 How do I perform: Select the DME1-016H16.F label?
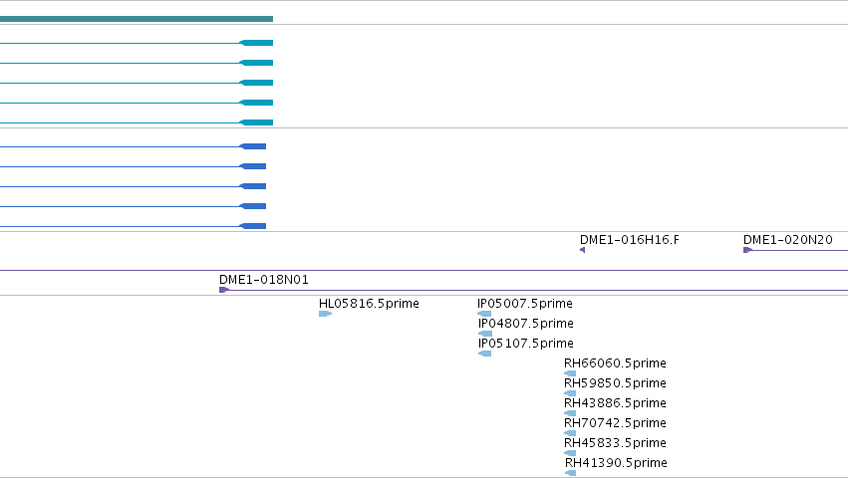click(x=630, y=240)
